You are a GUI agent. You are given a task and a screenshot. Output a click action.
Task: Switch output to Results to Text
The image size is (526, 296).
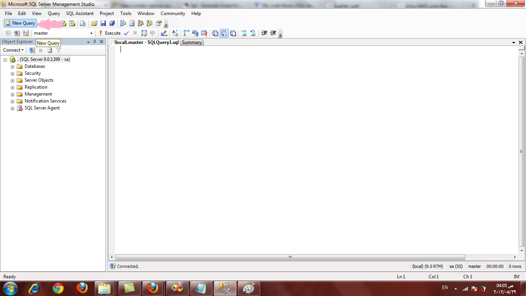[215, 33]
